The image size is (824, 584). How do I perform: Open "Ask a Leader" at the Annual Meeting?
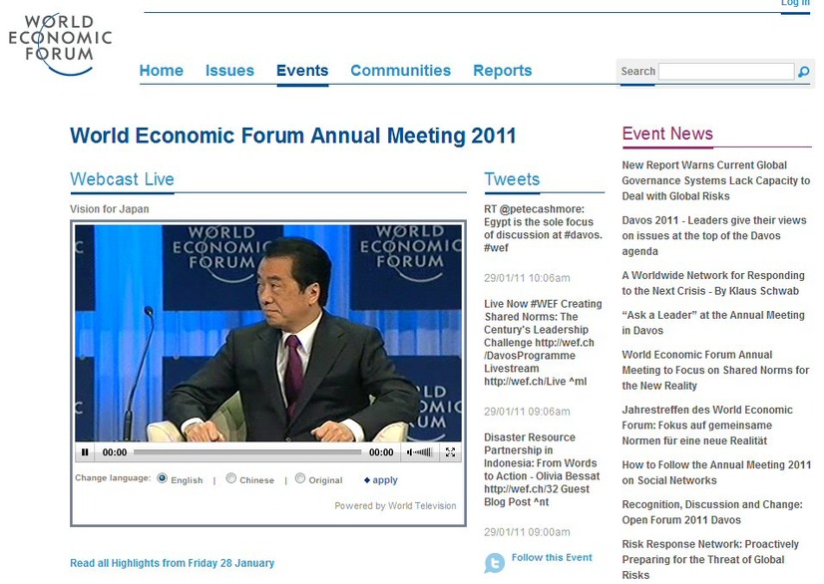[x=713, y=323]
